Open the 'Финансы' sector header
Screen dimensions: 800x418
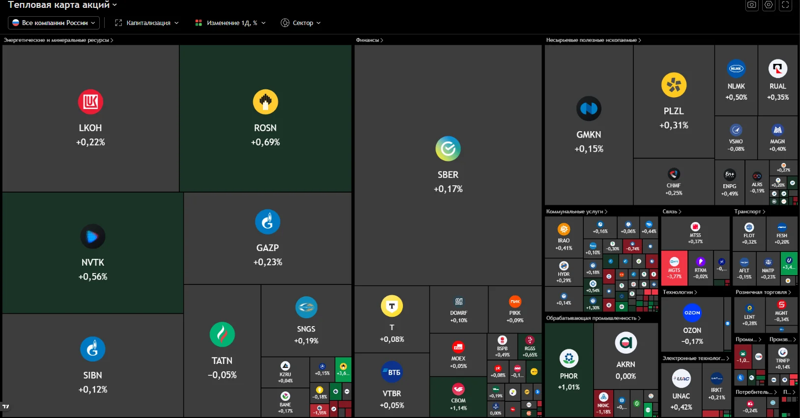pyautogui.click(x=370, y=40)
